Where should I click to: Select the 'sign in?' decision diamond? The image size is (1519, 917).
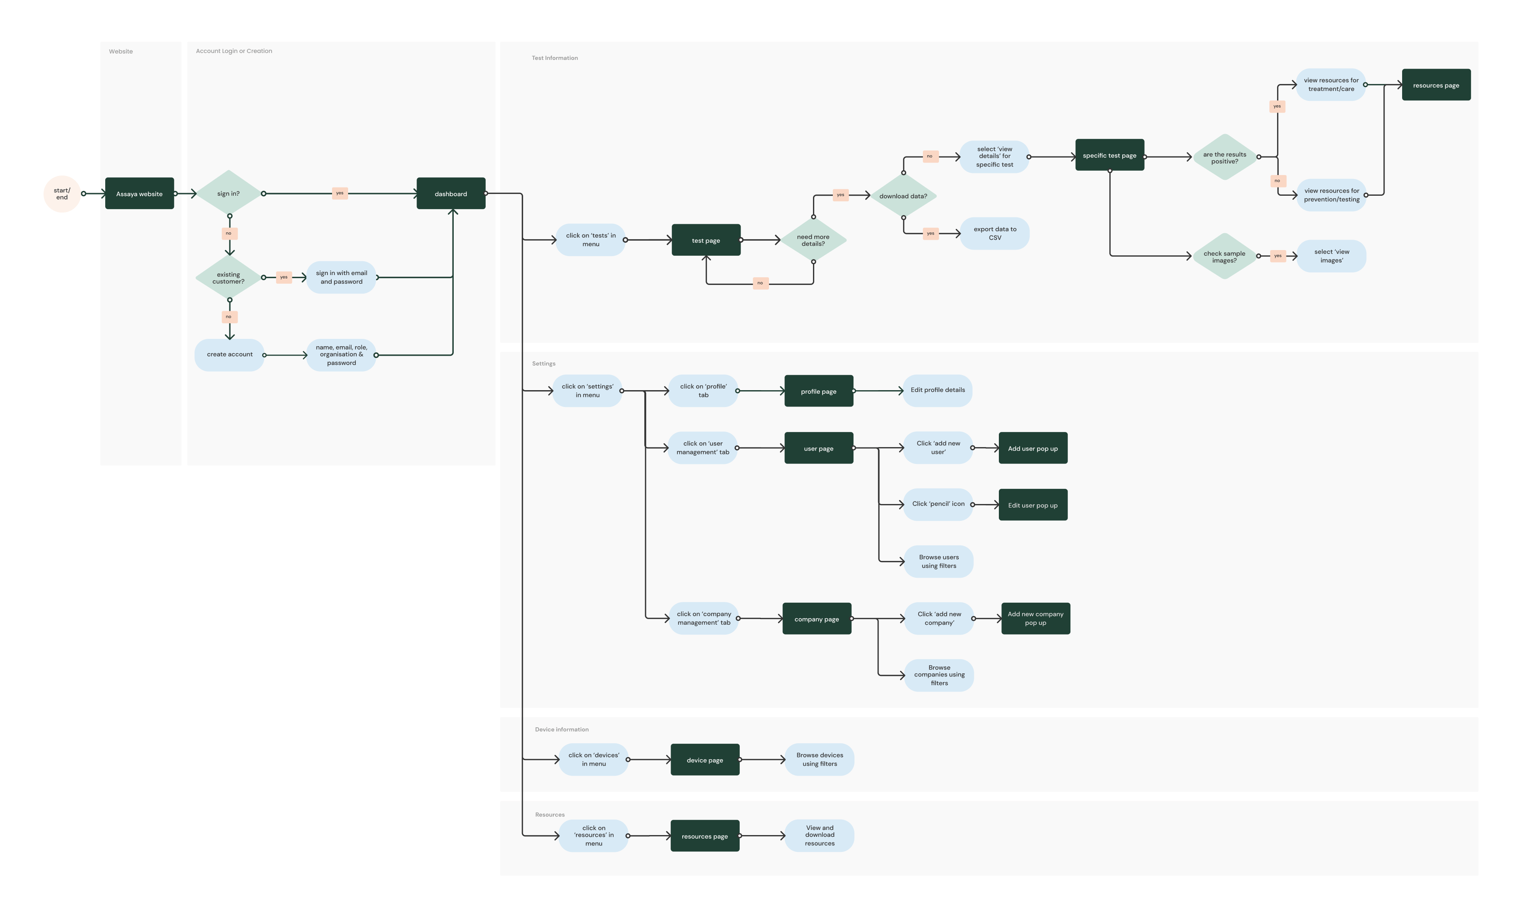229,193
